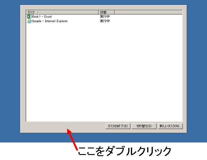
Task: Click the Excel icon beside Book1
Action: point(29,17)
